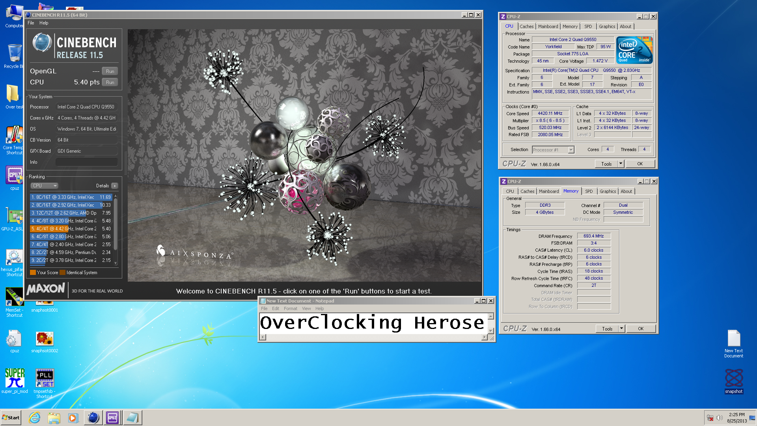Open Windows Explorer from the taskbar

54,418
